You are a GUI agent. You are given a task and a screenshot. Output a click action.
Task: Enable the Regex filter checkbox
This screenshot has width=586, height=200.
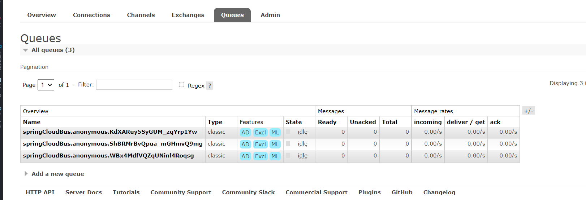click(x=182, y=85)
